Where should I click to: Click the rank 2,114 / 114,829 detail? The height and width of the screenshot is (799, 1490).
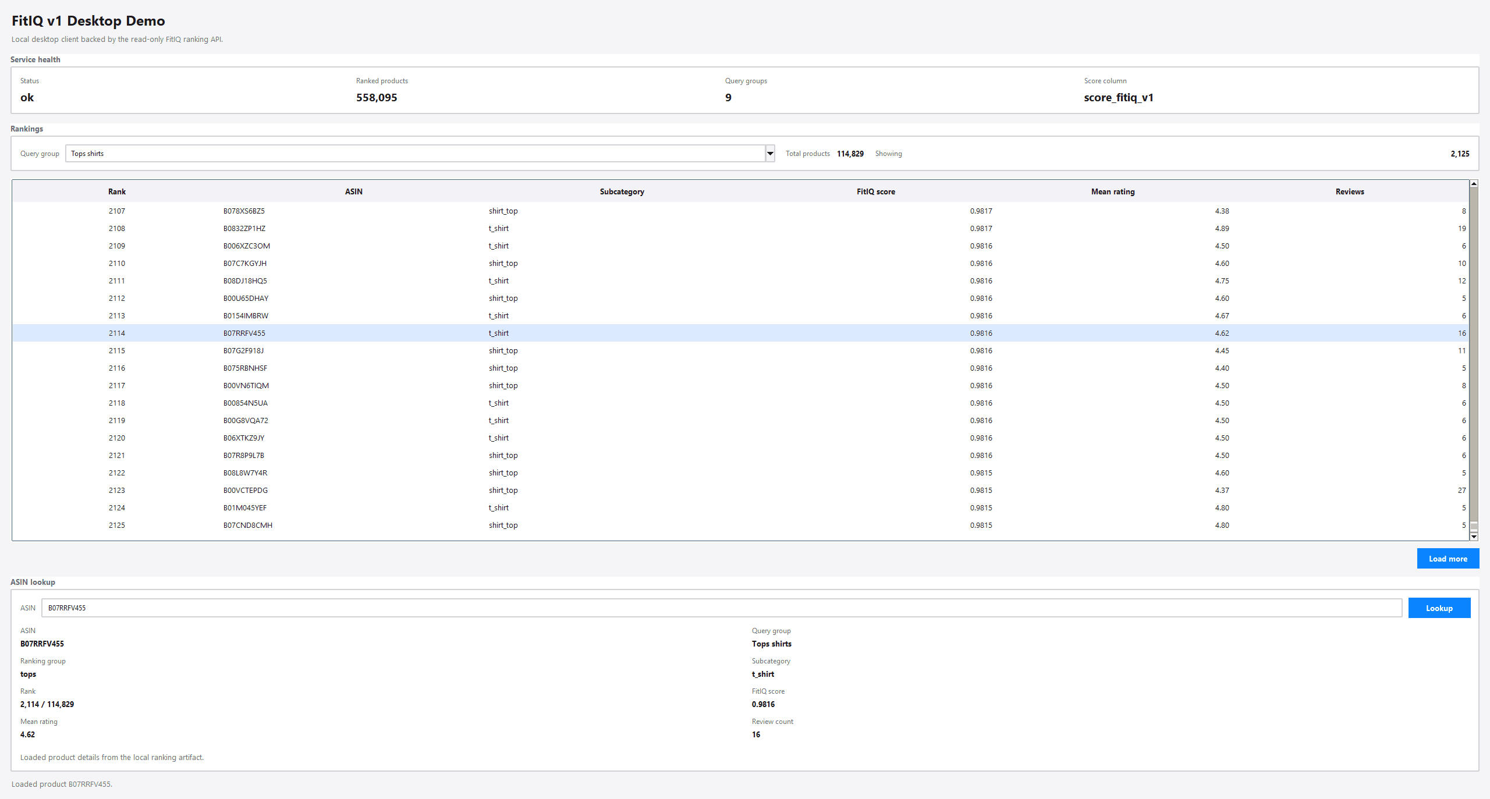pyautogui.click(x=47, y=704)
